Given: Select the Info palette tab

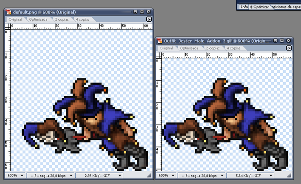Looking at the screenshot, I should [x=244, y=7].
